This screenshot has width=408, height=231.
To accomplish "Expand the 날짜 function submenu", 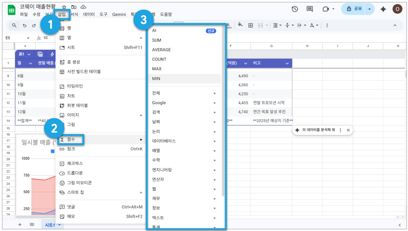I will (184, 122).
